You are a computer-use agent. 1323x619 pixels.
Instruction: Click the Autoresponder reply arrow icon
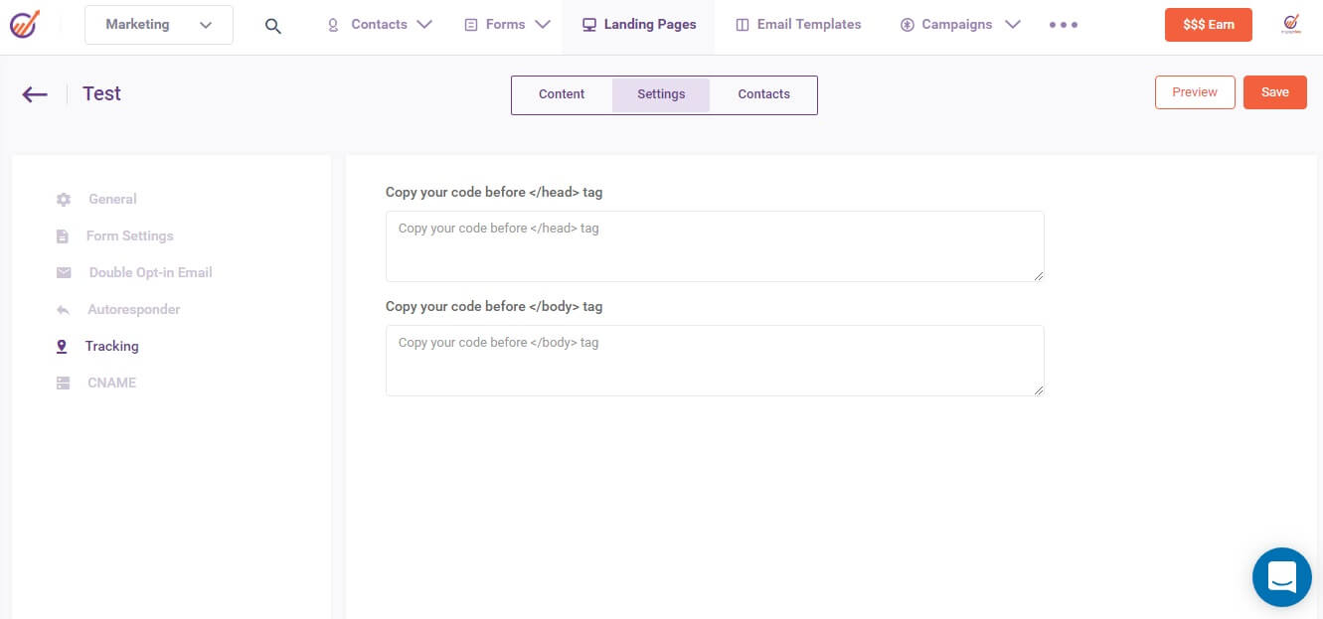[x=63, y=309]
